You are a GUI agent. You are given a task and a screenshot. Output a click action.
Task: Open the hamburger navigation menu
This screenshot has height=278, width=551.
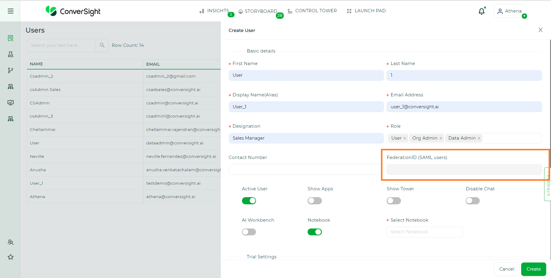[x=10, y=11]
